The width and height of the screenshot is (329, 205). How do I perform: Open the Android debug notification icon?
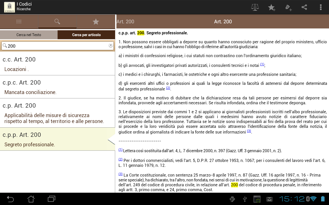(x=232, y=199)
